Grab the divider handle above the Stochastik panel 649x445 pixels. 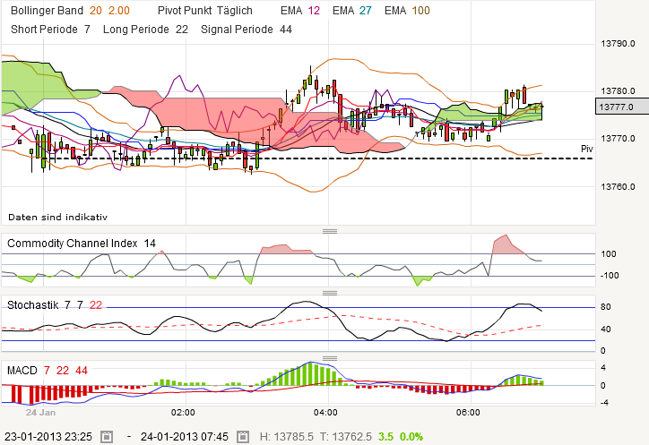coord(330,293)
